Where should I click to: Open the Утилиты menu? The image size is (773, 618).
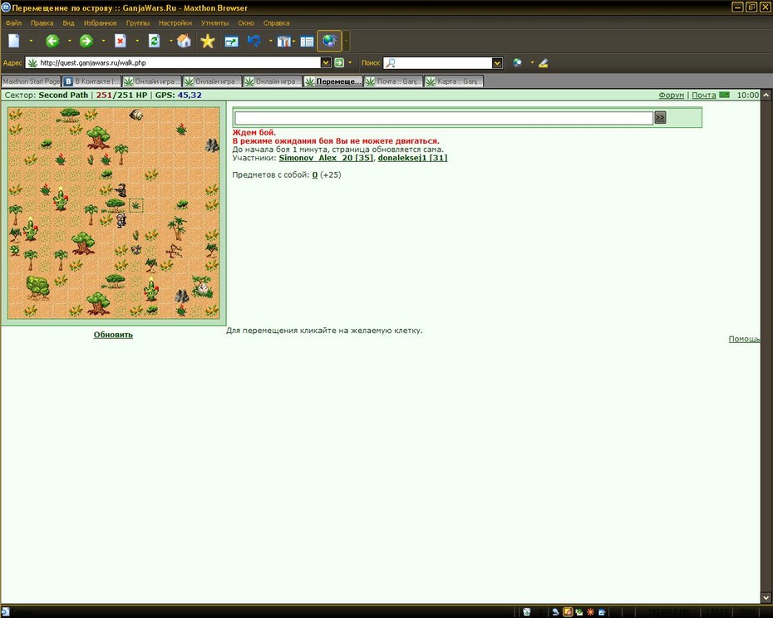pos(215,22)
